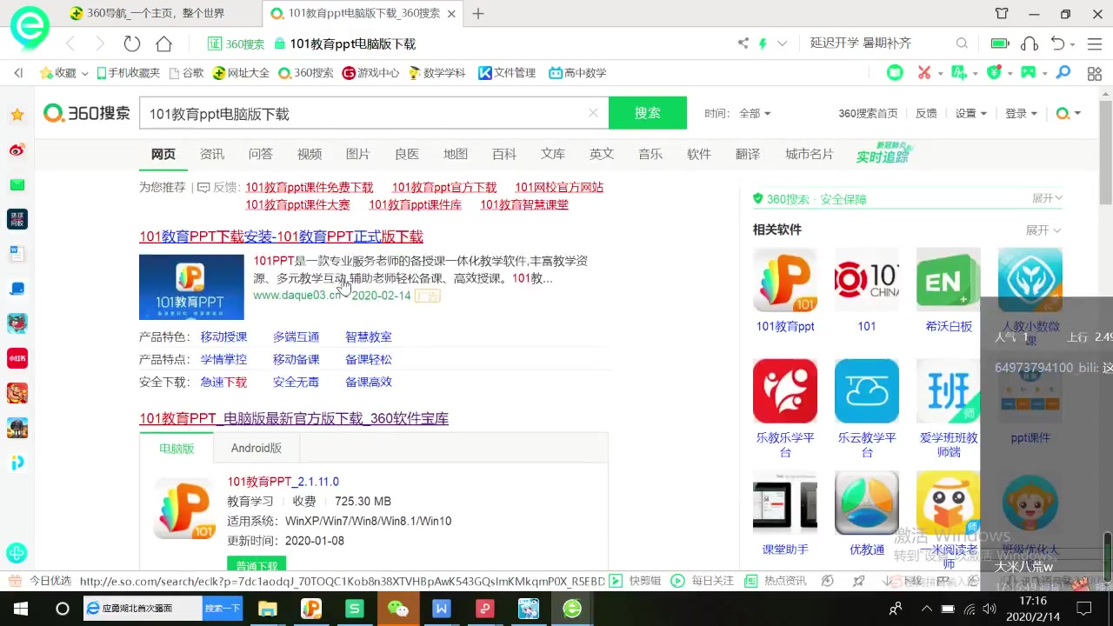
Task: Click the red scissors screenshot icon
Action: (924, 73)
